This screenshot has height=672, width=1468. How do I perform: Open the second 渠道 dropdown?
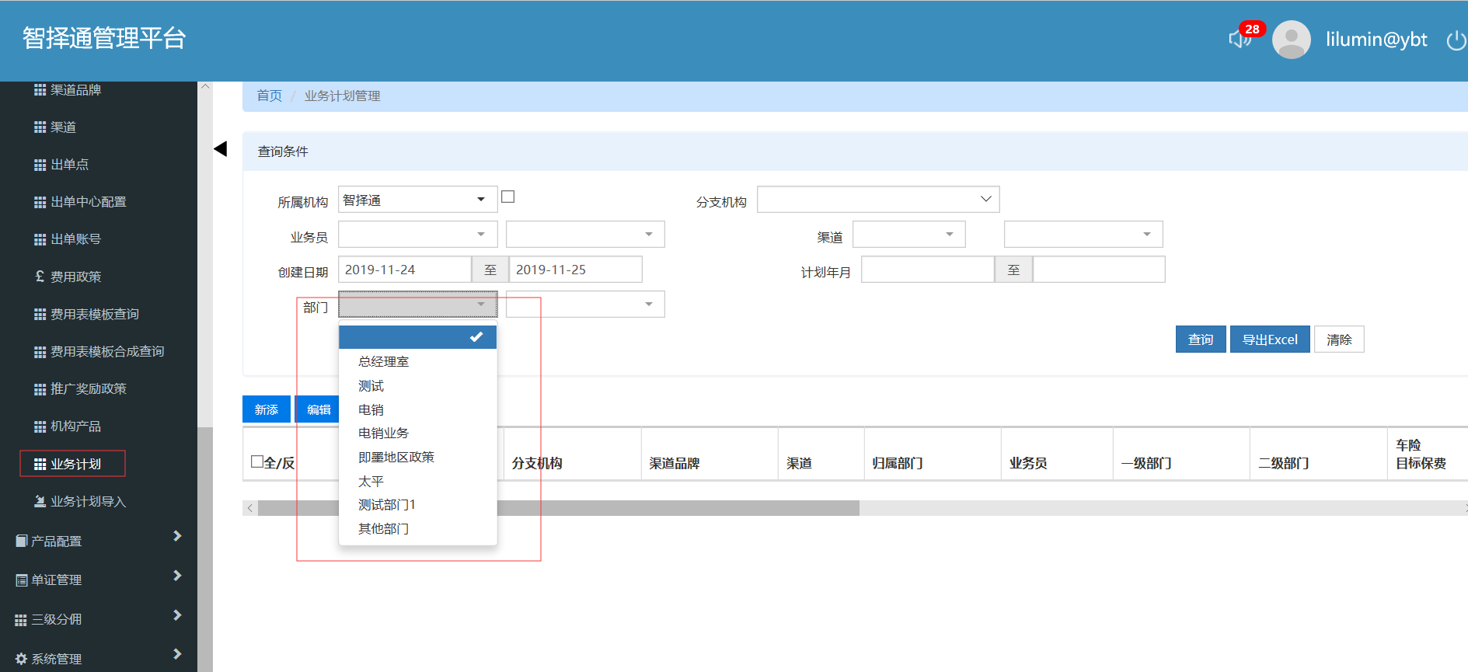coord(1083,235)
